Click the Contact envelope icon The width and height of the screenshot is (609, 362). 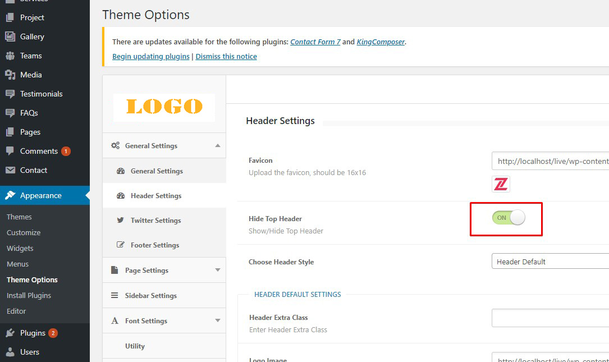[x=10, y=170]
